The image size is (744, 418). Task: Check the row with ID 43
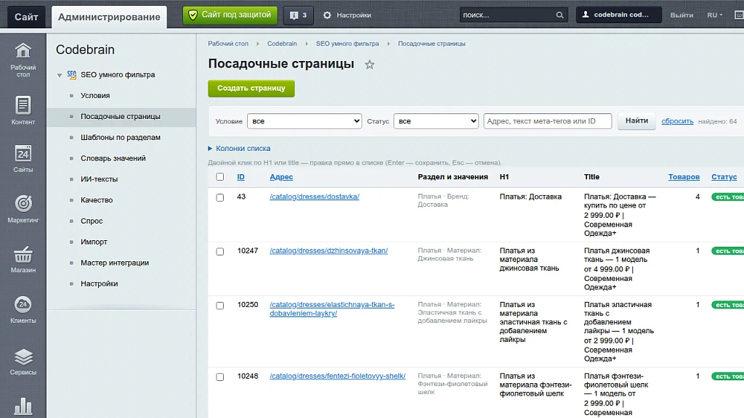[x=219, y=197]
